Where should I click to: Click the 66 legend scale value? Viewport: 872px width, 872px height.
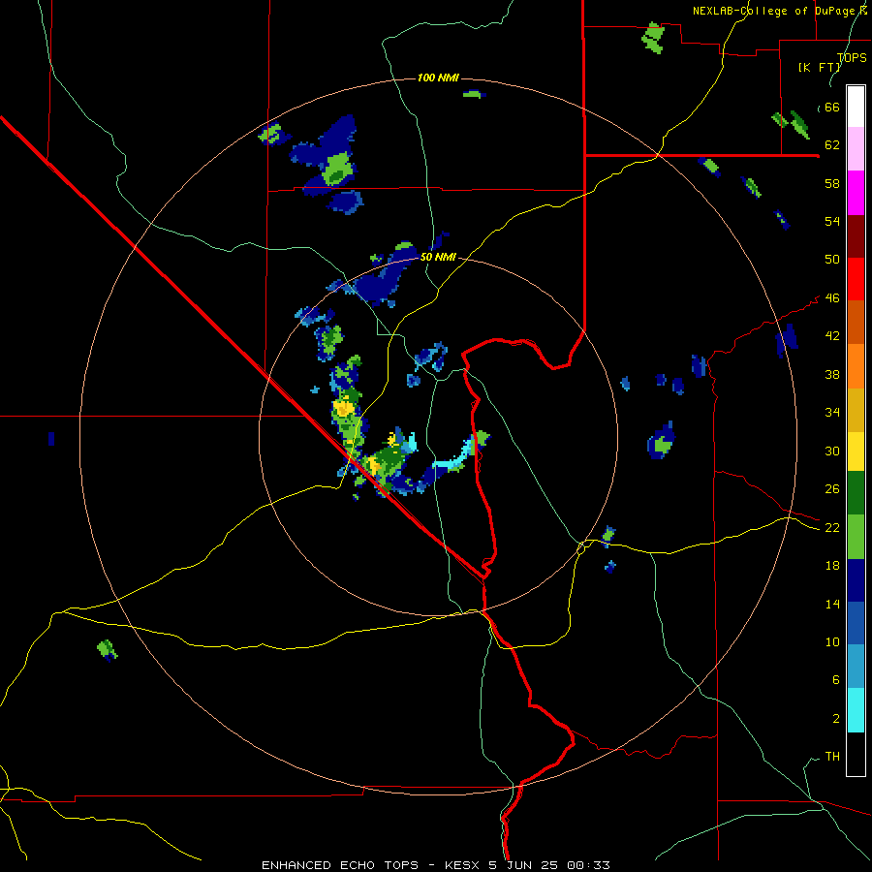832,107
